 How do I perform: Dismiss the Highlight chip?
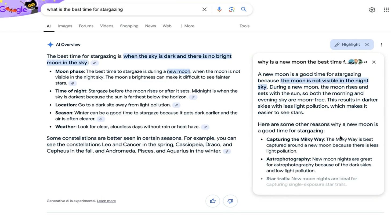pyautogui.click(x=367, y=45)
